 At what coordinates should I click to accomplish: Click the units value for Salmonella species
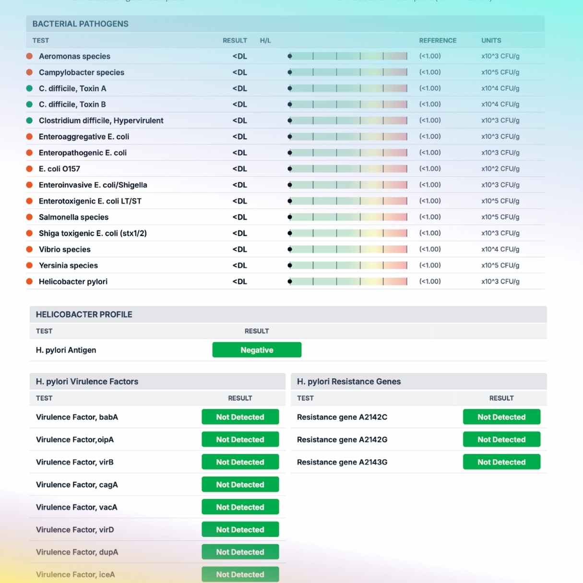pos(500,217)
